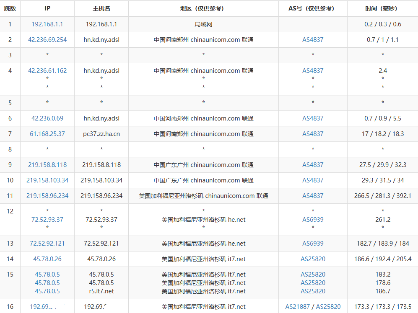Open IP link 72.52.92.121
418x313 pixels.
[47, 243]
